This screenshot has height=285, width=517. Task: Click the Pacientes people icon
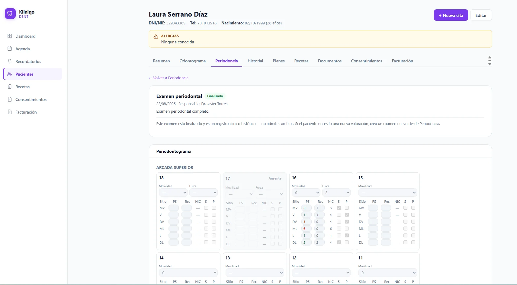pyautogui.click(x=10, y=74)
